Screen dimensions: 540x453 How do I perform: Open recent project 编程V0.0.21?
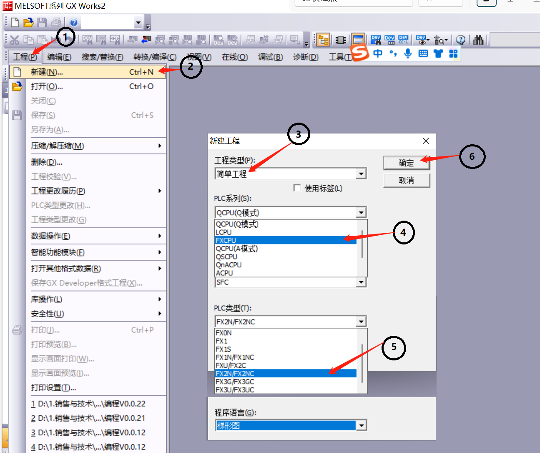click(88, 418)
